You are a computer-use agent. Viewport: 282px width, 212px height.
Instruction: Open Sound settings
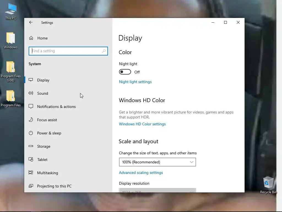coord(68,93)
